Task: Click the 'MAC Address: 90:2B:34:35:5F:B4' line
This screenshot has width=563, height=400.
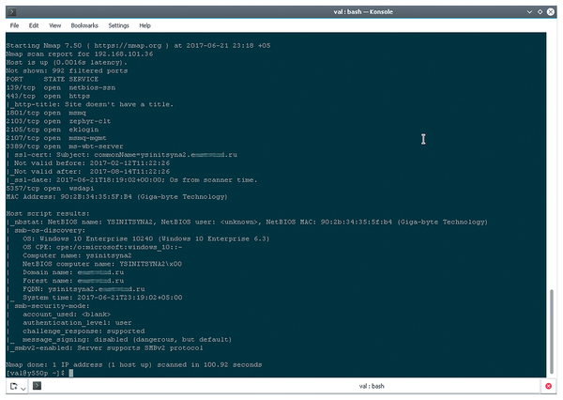Action: [x=117, y=196]
